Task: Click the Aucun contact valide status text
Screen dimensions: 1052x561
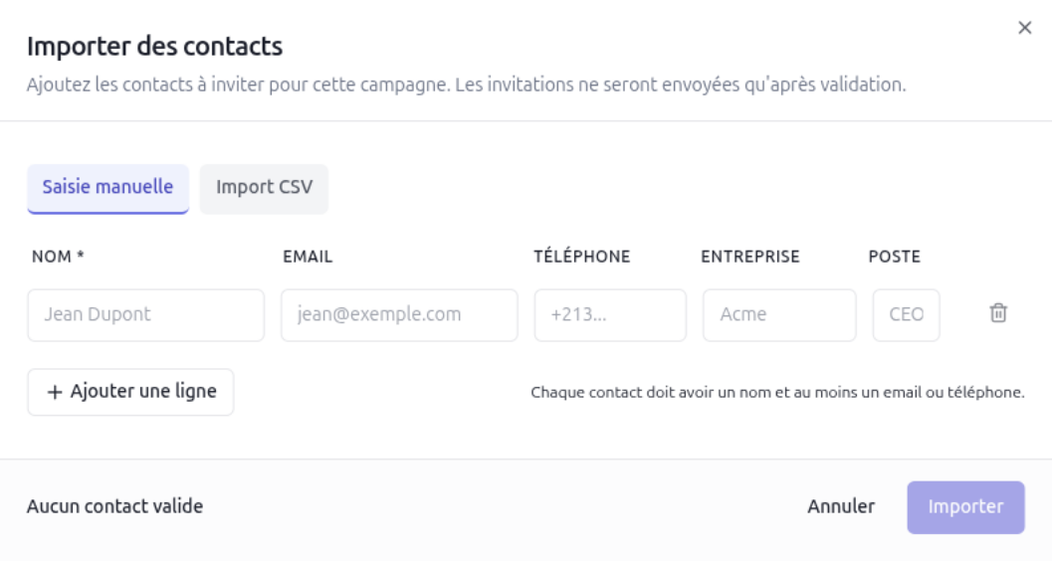Action: (x=114, y=506)
